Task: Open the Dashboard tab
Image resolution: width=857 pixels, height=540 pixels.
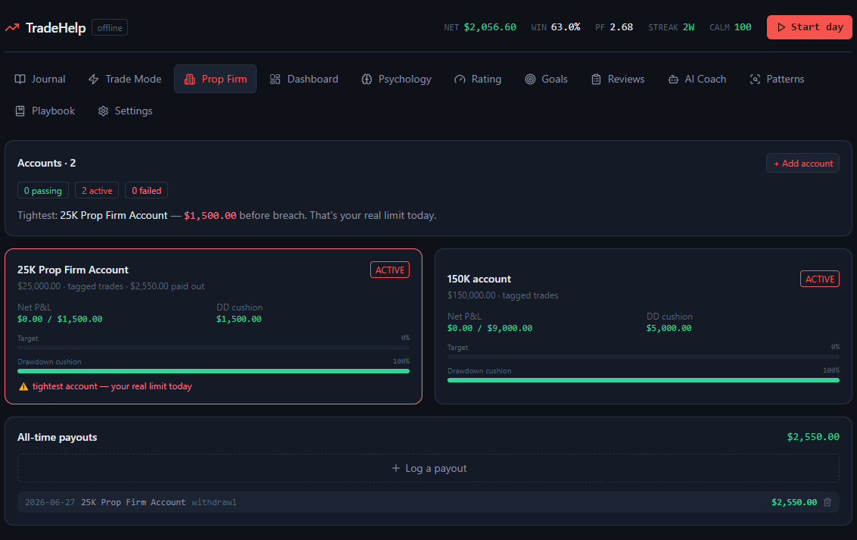Action: (304, 80)
